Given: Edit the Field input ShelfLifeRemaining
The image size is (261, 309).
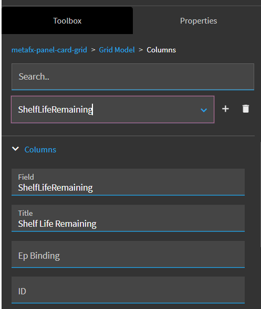Looking at the screenshot, I should pos(128,182).
